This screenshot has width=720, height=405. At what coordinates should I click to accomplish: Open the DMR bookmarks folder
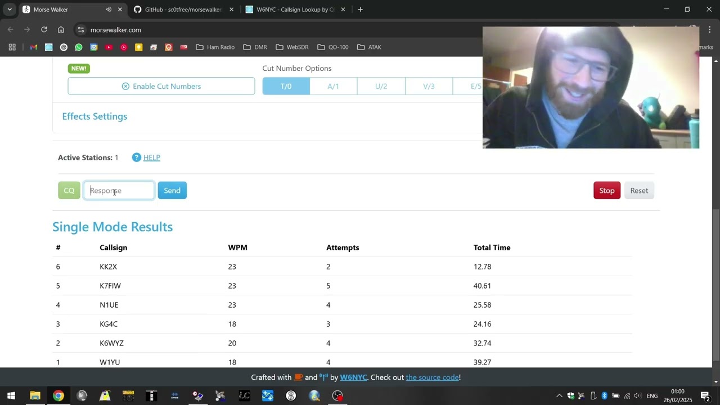[x=255, y=47]
